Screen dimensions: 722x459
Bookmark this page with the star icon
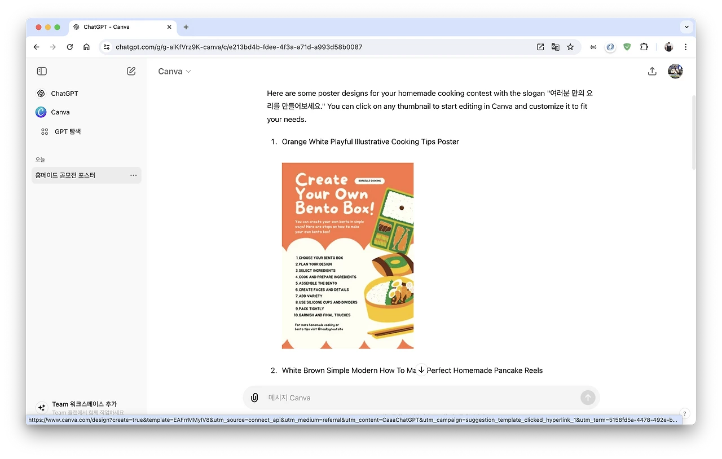[x=570, y=47]
